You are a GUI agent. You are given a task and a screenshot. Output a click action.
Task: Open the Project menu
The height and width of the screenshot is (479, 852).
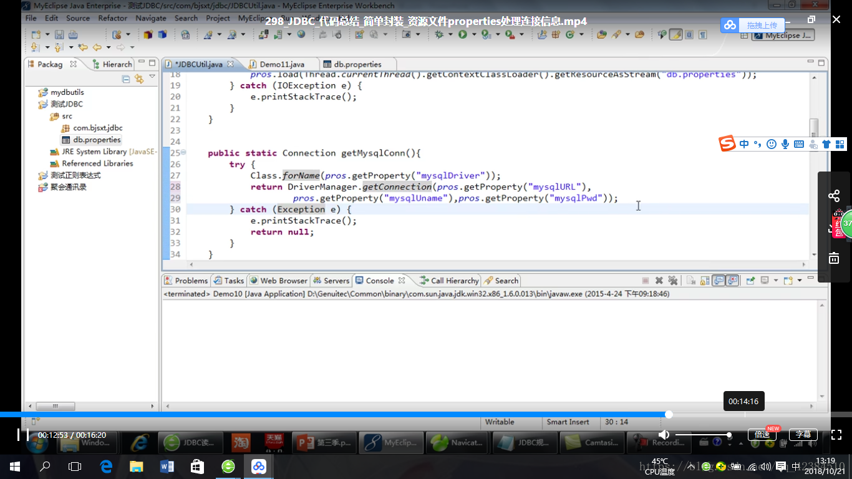(218, 18)
